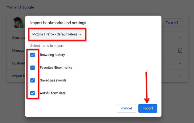This screenshot has width=194, height=123.
Task: Expand the Sync row arrow
Action: (180, 38)
